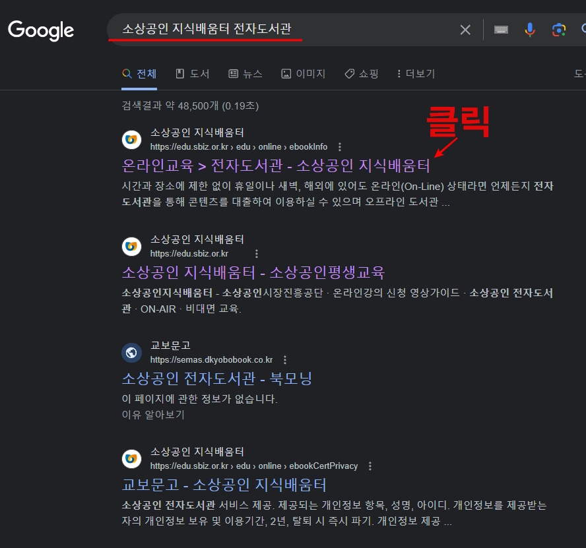Select the favicon next to 소상공인 지식배움터 result
The image size is (586, 548).
(x=131, y=139)
